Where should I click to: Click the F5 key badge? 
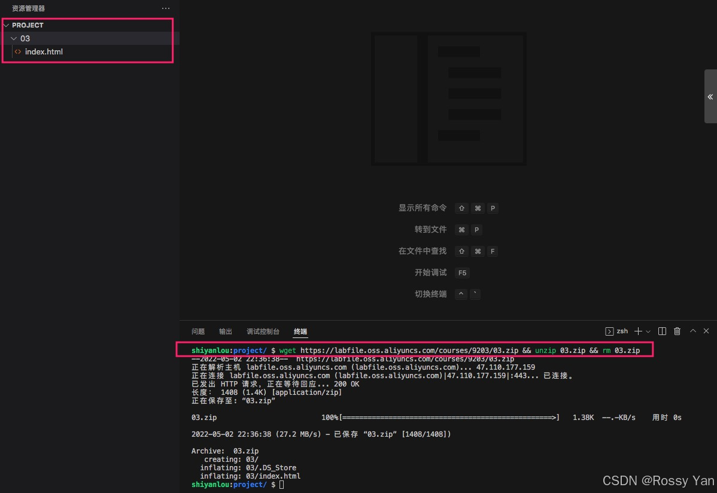(462, 273)
